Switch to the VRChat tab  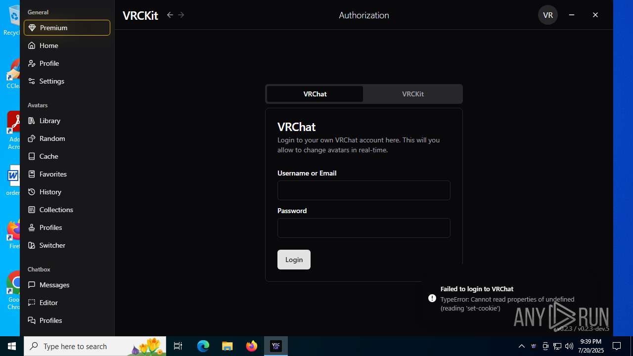click(x=315, y=94)
